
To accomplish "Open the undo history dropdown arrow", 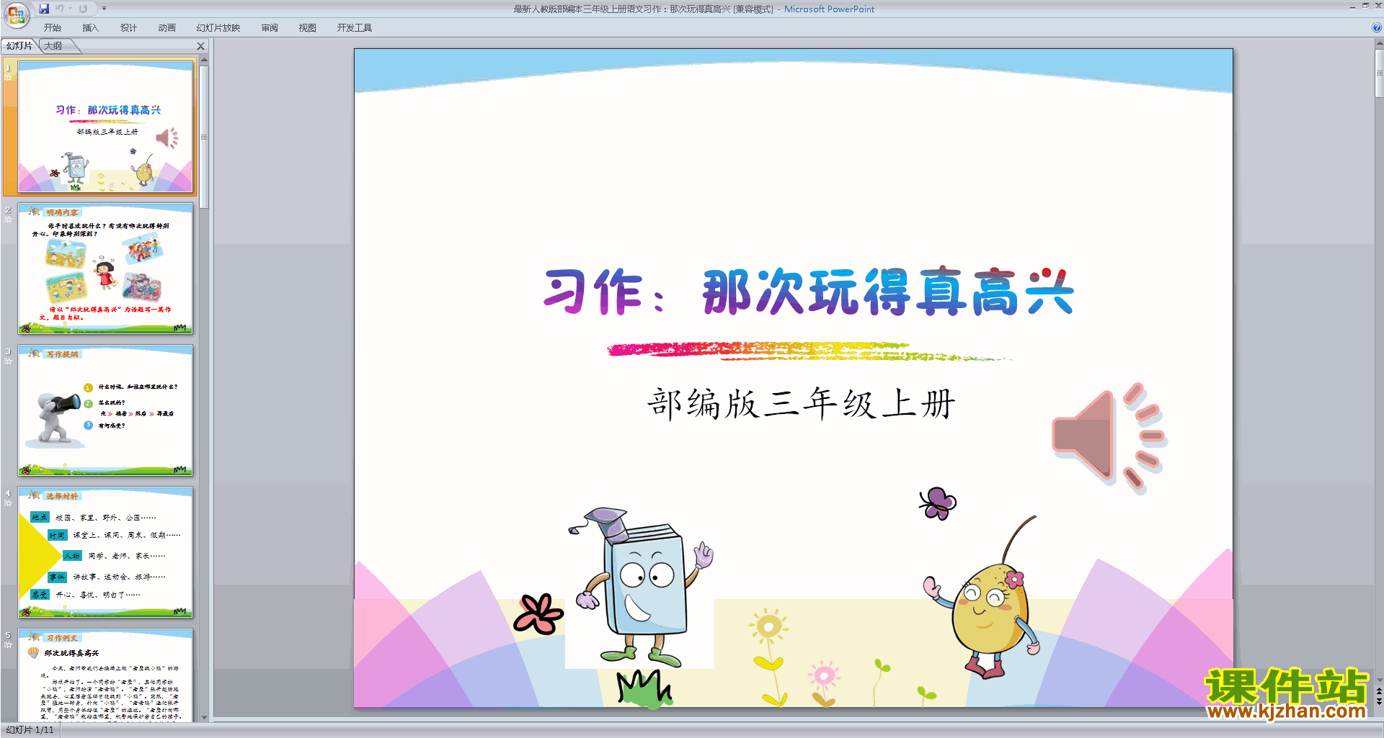I will pyautogui.click(x=70, y=9).
